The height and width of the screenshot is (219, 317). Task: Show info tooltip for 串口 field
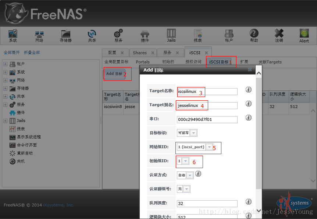[x=249, y=118]
